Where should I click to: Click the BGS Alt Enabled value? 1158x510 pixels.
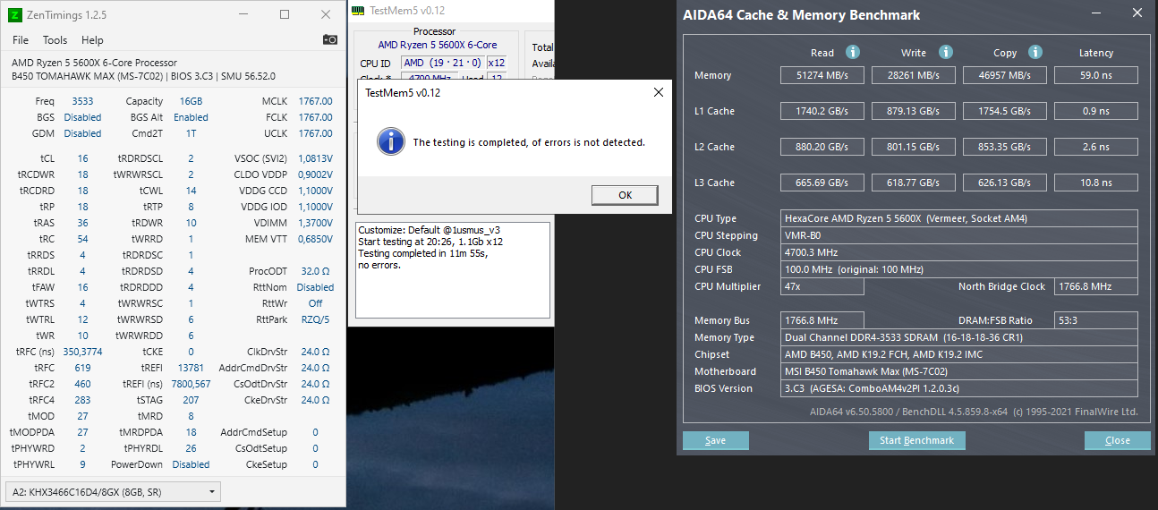[191, 117]
